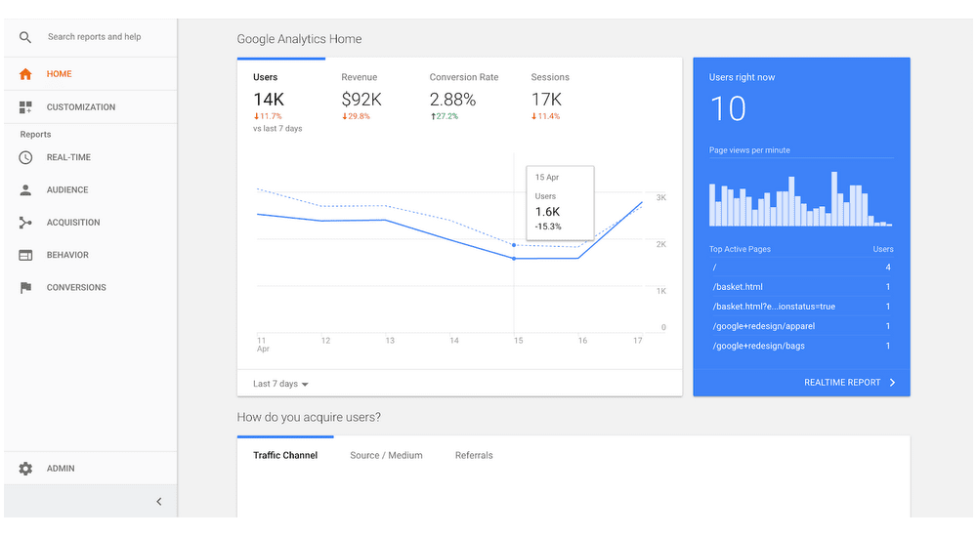This screenshot has width=977, height=537.
Task: Click the Home house icon
Action: tap(25, 74)
